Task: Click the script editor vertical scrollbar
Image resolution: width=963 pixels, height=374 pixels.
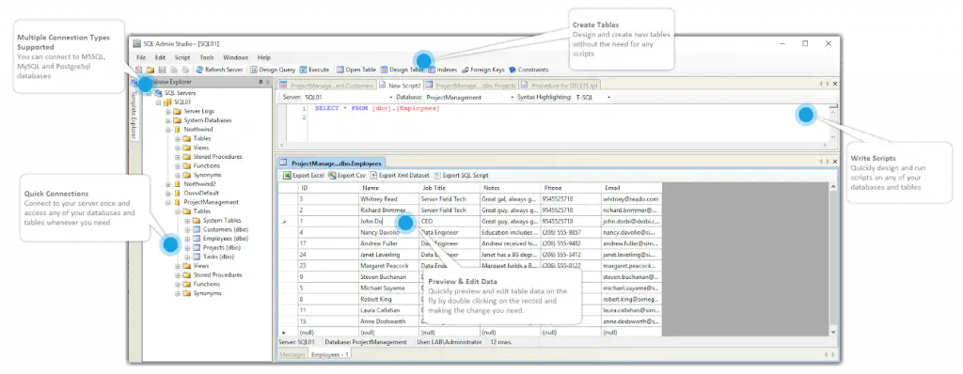Action: (833, 126)
